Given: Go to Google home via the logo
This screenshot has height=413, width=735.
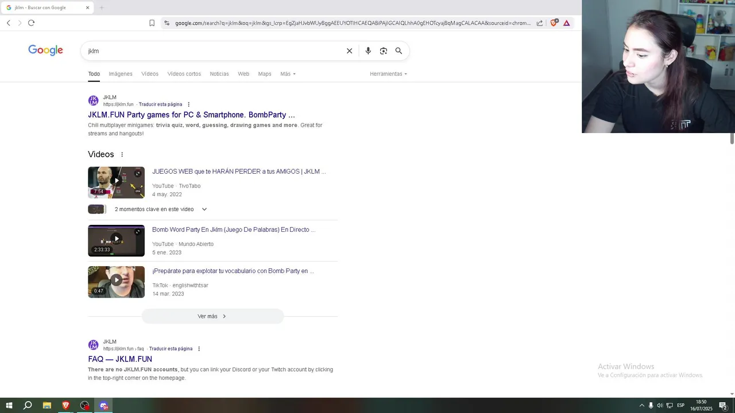Looking at the screenshot, I should point(45,50).
